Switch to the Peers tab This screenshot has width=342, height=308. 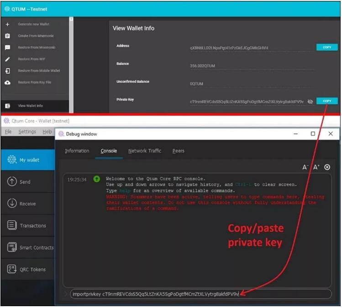[x=178, y=151]
